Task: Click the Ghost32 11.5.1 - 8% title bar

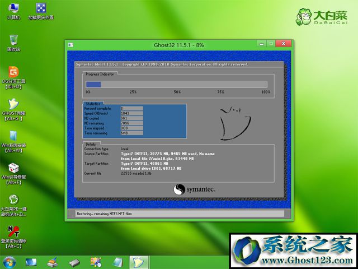Action: coord(179,45)
